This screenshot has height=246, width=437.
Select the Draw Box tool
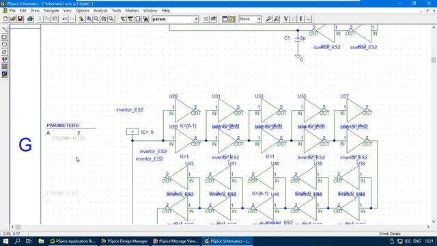(5, 37)
